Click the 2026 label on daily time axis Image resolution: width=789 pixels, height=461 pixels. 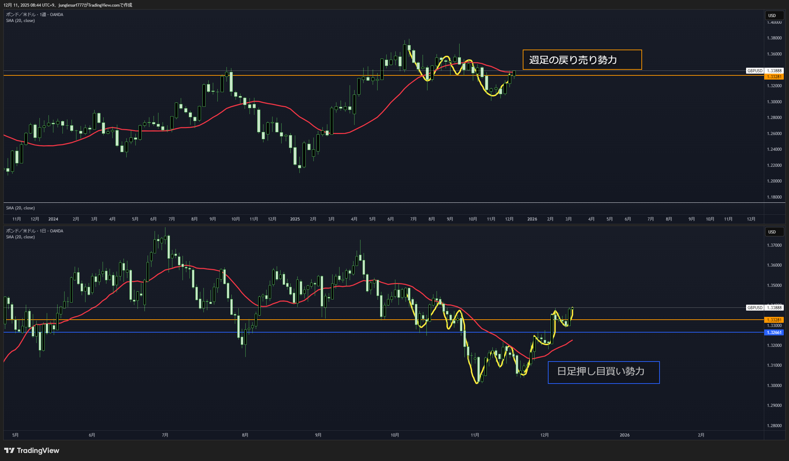click(x=624, y=435)
